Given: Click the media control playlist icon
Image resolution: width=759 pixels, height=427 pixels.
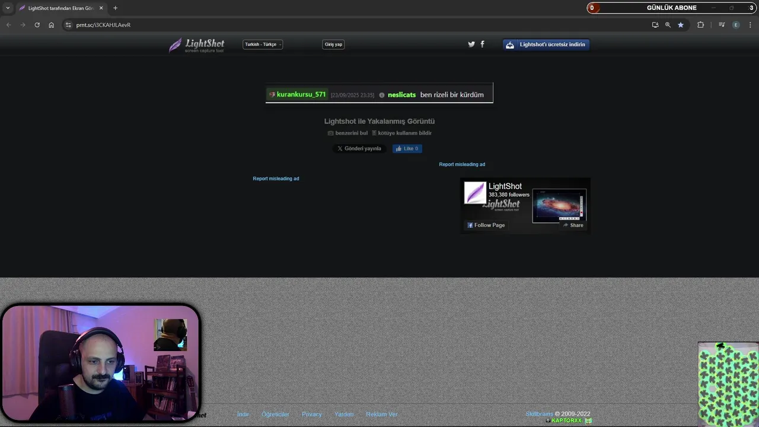Looking at the screenshot, I should (x=722, y=25).
